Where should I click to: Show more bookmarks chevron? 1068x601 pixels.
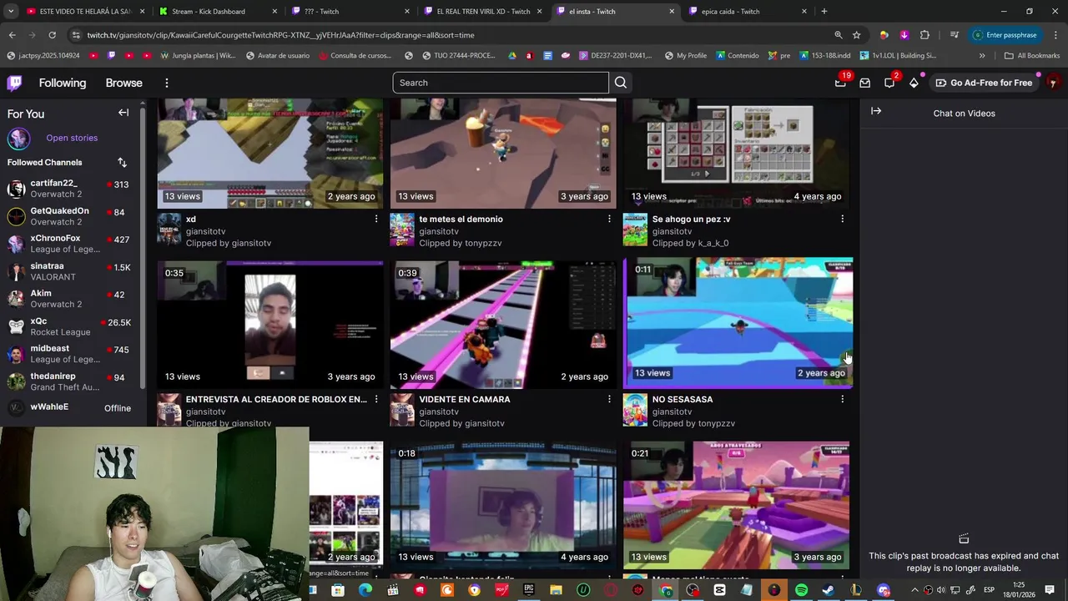click(x=982, y=56)
